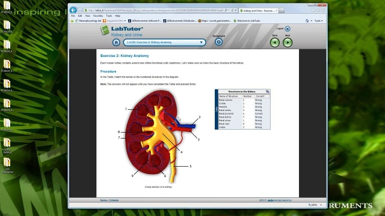This screenshot has height=216, width=385.
Task: Go to previous page with Back arrow
Action: [x=274, y=43]
